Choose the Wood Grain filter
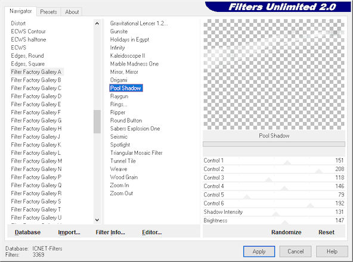The height and width of the screenshot is (262, 353). point(124,177)
